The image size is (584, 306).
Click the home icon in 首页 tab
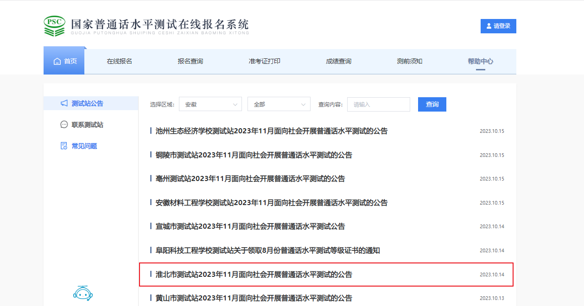coord(57,62)
